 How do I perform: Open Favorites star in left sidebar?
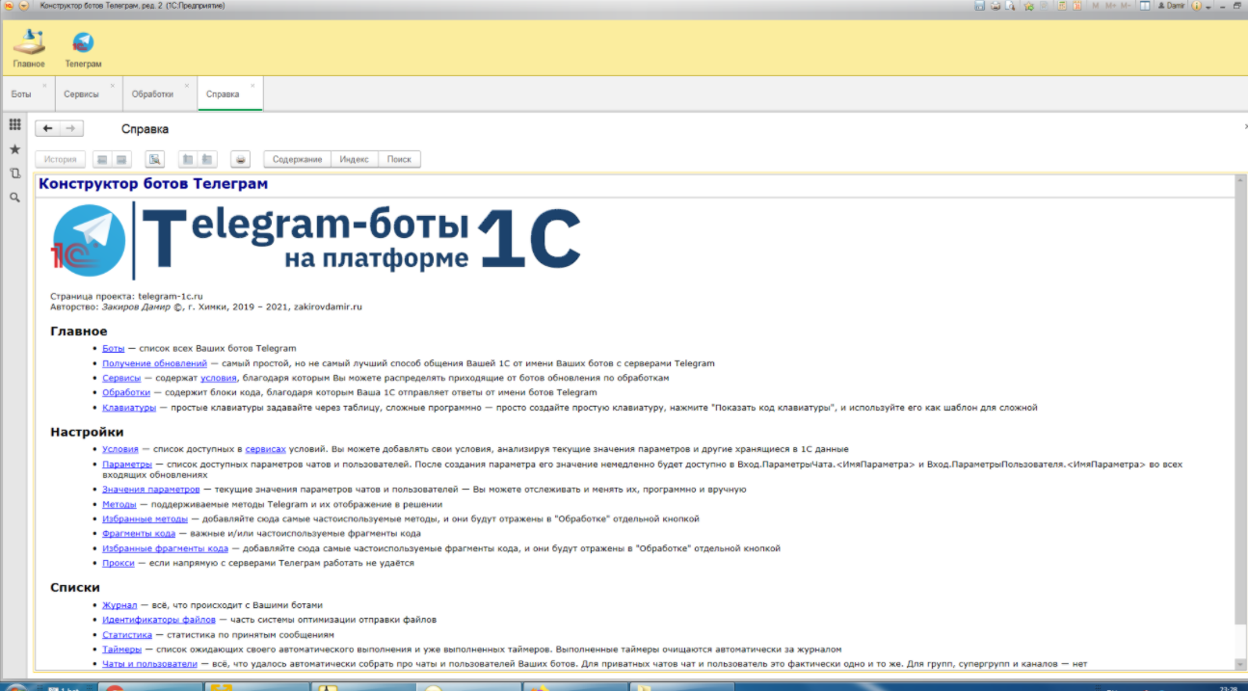pos(14,149)
